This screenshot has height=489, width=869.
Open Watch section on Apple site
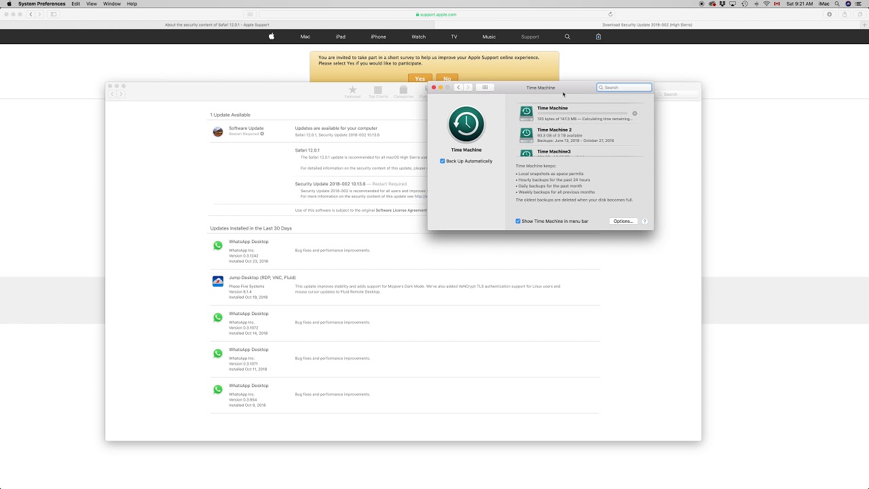click(x=419, y=37)
